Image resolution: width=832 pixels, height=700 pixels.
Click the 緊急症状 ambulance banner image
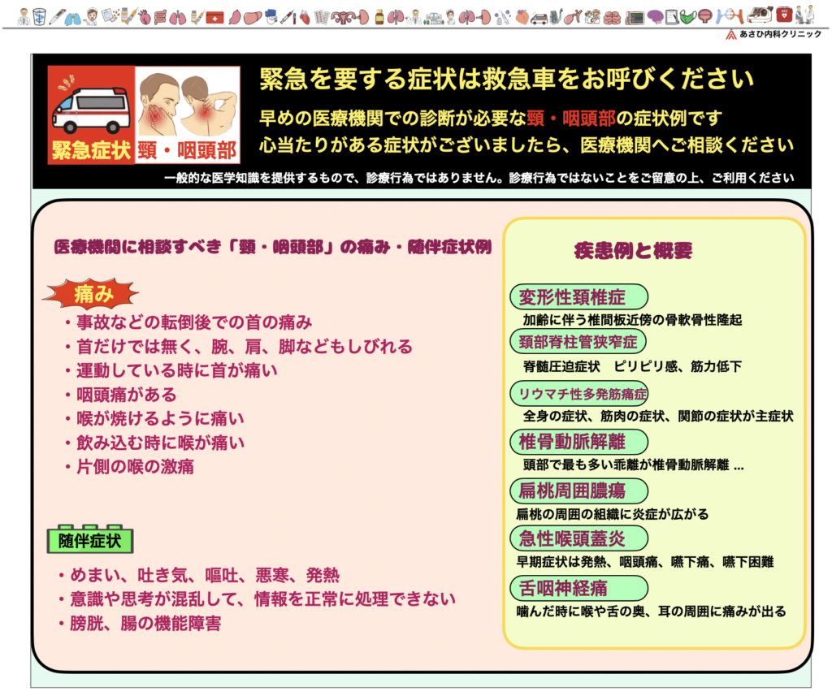point(90,115)
